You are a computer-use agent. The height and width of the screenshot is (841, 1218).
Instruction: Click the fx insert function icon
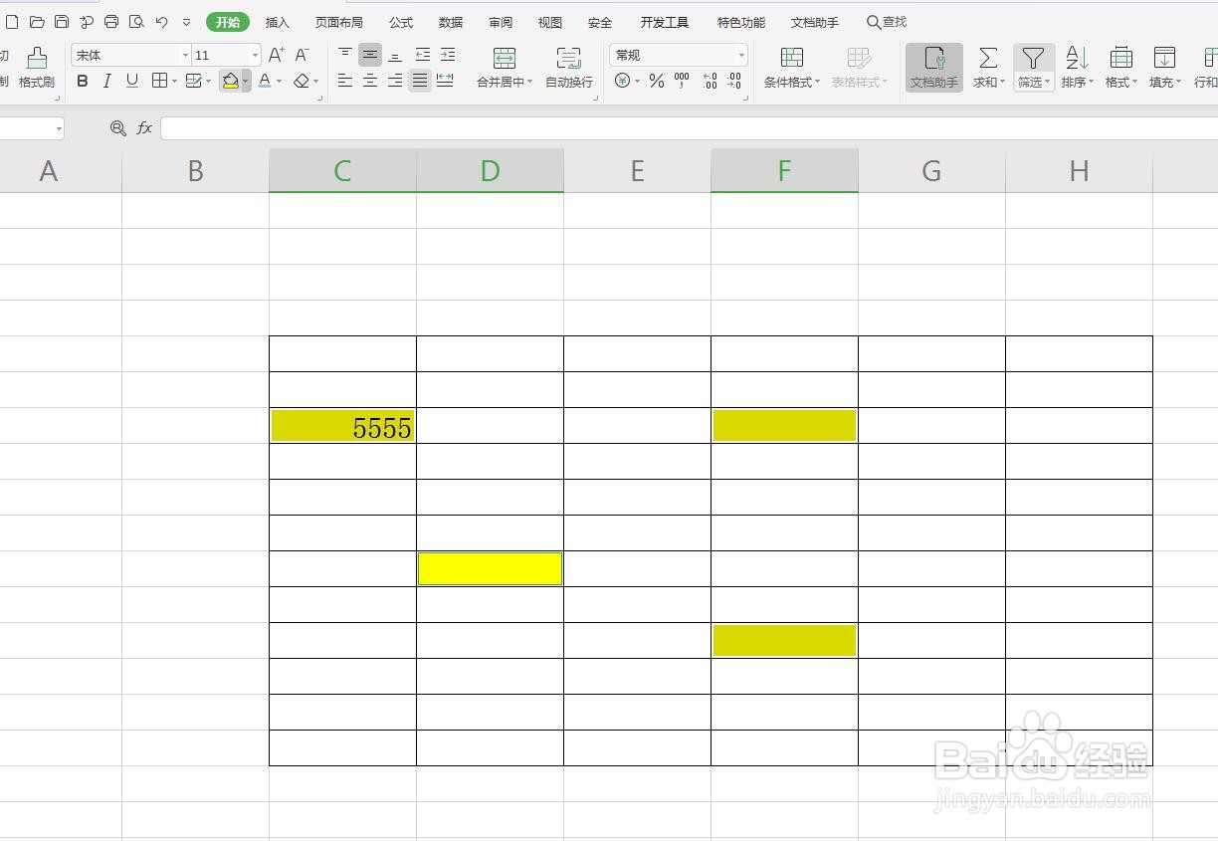click(x=144, y=127)
